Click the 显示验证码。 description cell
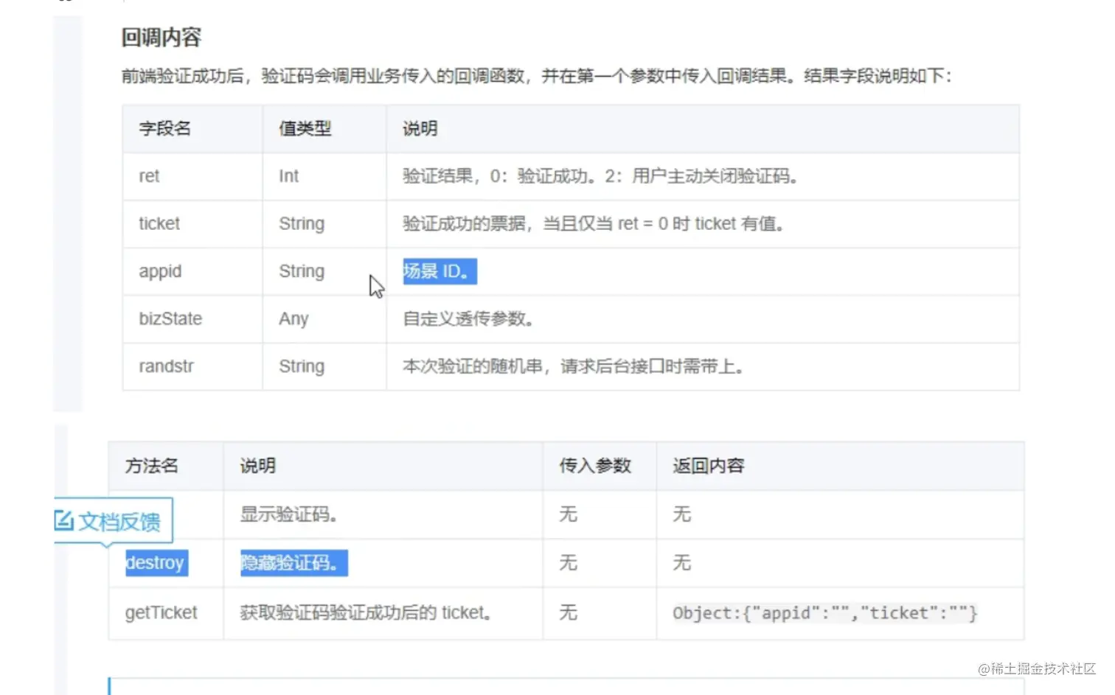The image size is (1115, 695). [289, 514]
